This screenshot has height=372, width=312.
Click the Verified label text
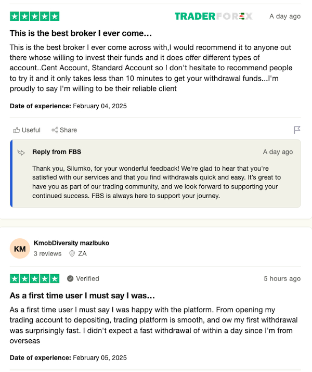point(87,278)
